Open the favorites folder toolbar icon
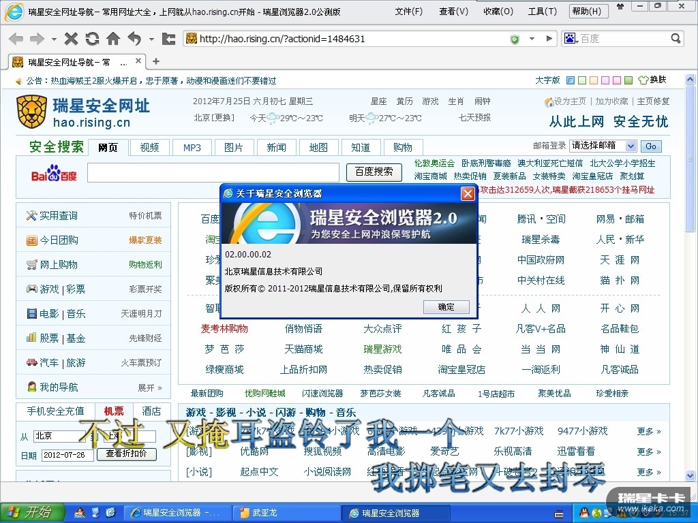Screen dimensions: 698x523 tap(169, 39)
